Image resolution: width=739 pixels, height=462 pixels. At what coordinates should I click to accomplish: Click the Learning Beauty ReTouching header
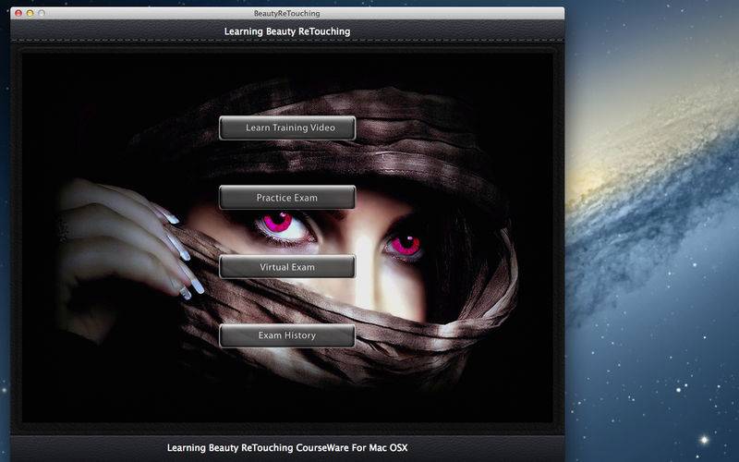pos(287,31)
